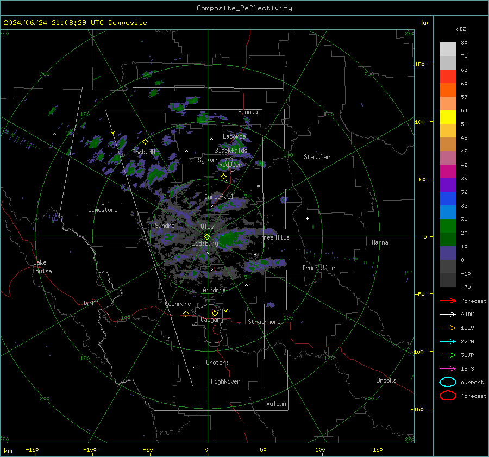The image size is (489, 457).
Task: Pick the slate purple 0–10 dBZ swatch
Action: pos(448,253)
